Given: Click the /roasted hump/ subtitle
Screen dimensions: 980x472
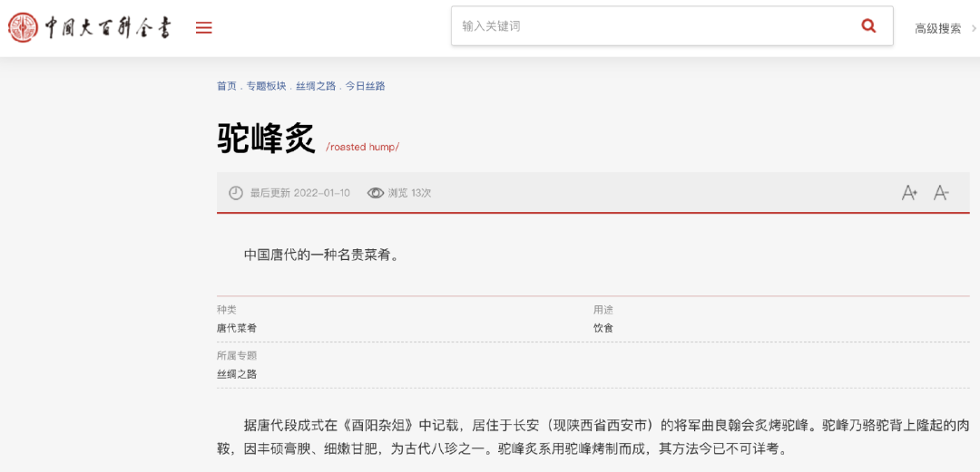Looking at the screenshot, I should tap(362, 148).
